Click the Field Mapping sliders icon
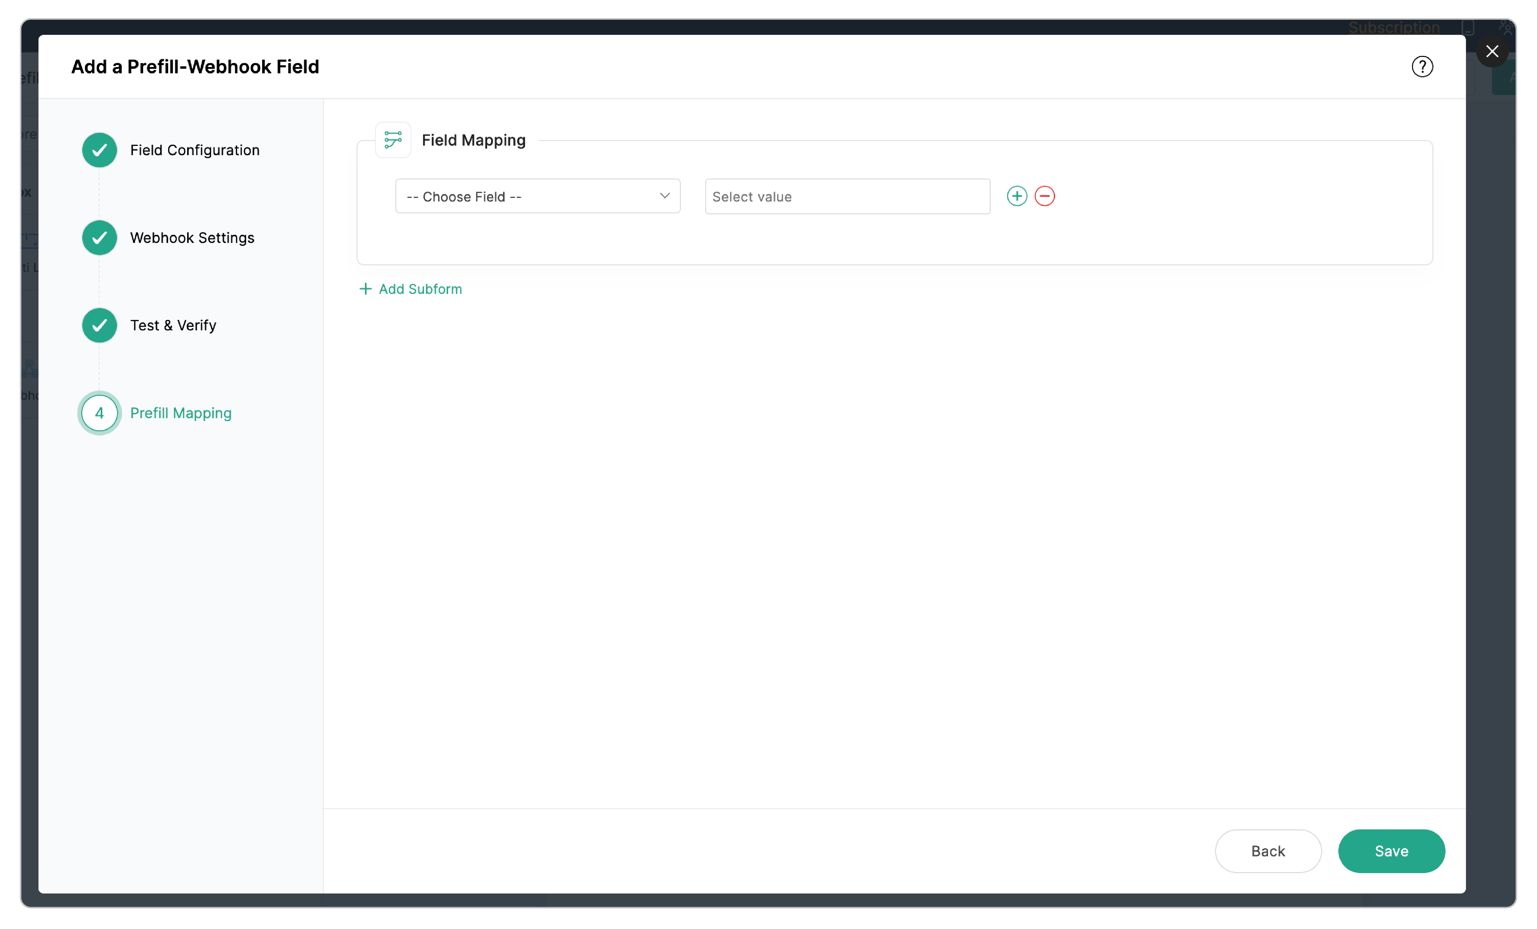 pyautogui.click(x=393, y=139)
